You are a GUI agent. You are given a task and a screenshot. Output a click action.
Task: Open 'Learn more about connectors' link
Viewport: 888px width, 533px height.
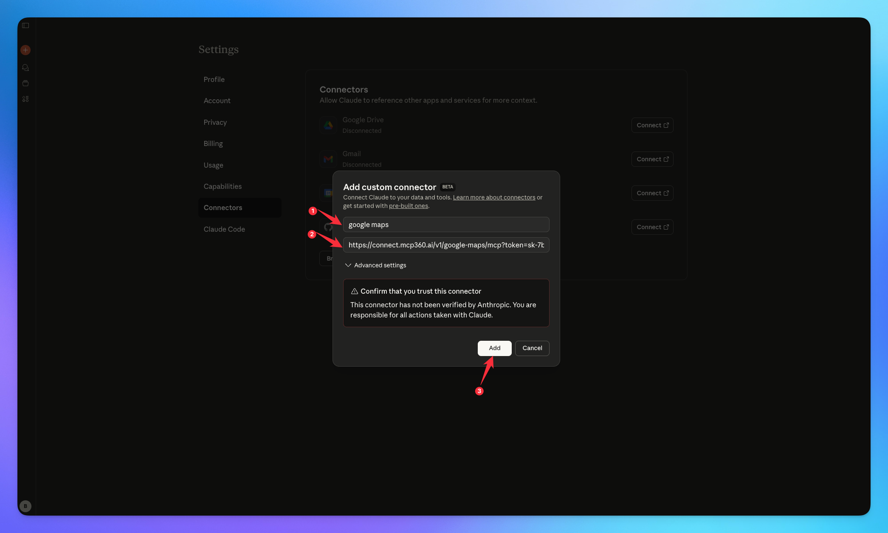(x=494, y=197)
